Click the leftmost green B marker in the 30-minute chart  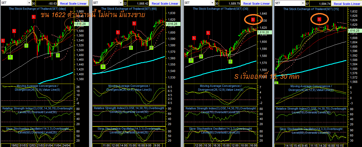tap(191, 61)
